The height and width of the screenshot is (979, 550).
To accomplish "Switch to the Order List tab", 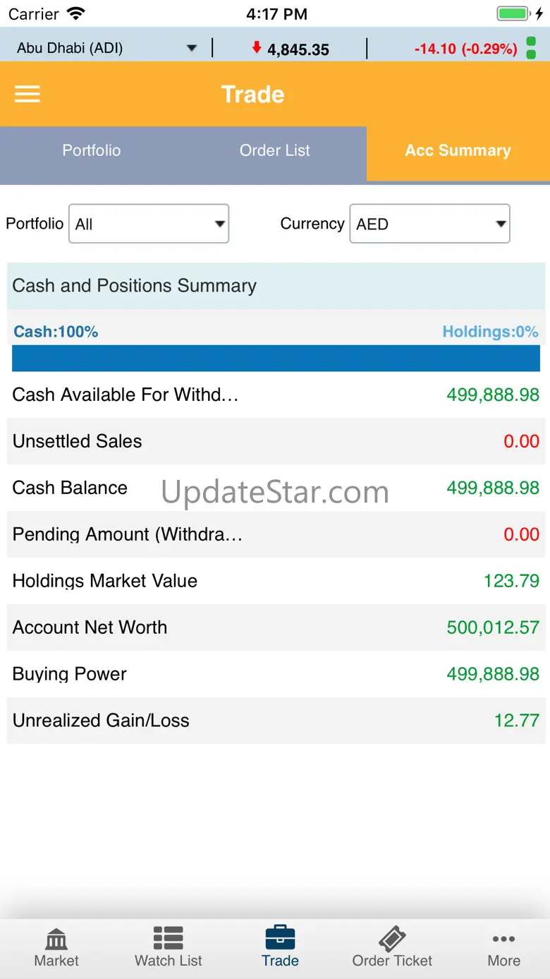I will pyautogui.click(x=275, y=150).
